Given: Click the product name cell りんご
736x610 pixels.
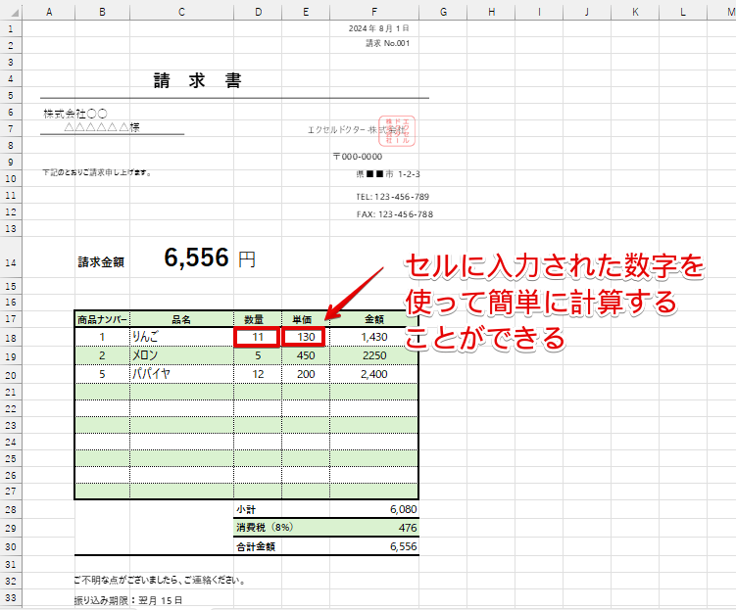Looking at the screenshot, I should [181, 337].
